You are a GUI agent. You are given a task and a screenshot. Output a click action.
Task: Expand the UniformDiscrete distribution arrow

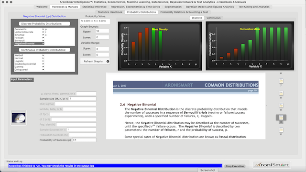43,32
